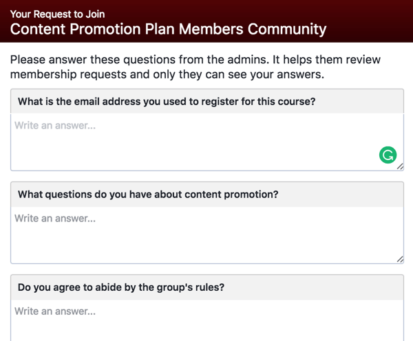Click the 'membership requests and only they' line
This screenshot has width=413, height=341.
pyautogui.click(x=167, y=74)
